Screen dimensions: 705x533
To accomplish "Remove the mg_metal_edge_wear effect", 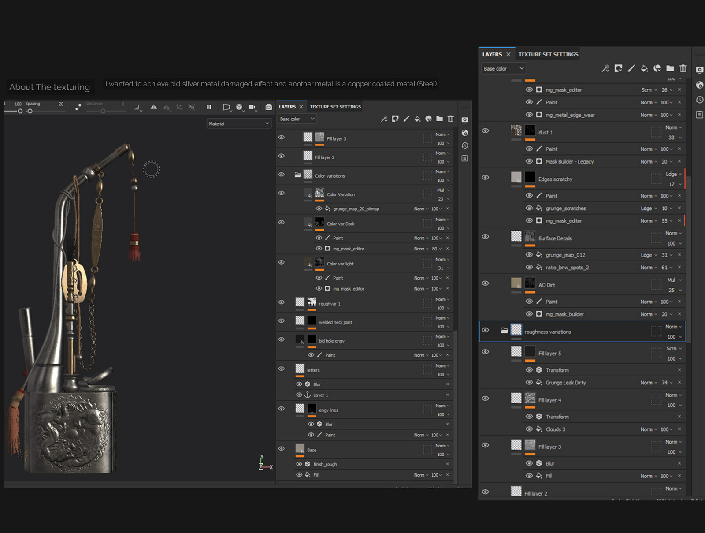I will click(679, 115).
